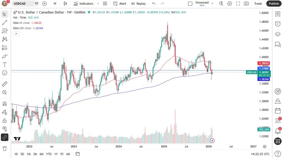The width and height of the screenshot is (282, 158).
Task: Select the trend line drawing tool
Action: 4,22
